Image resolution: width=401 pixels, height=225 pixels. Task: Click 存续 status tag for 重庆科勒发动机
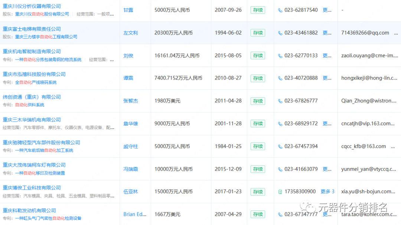(258, 215)
